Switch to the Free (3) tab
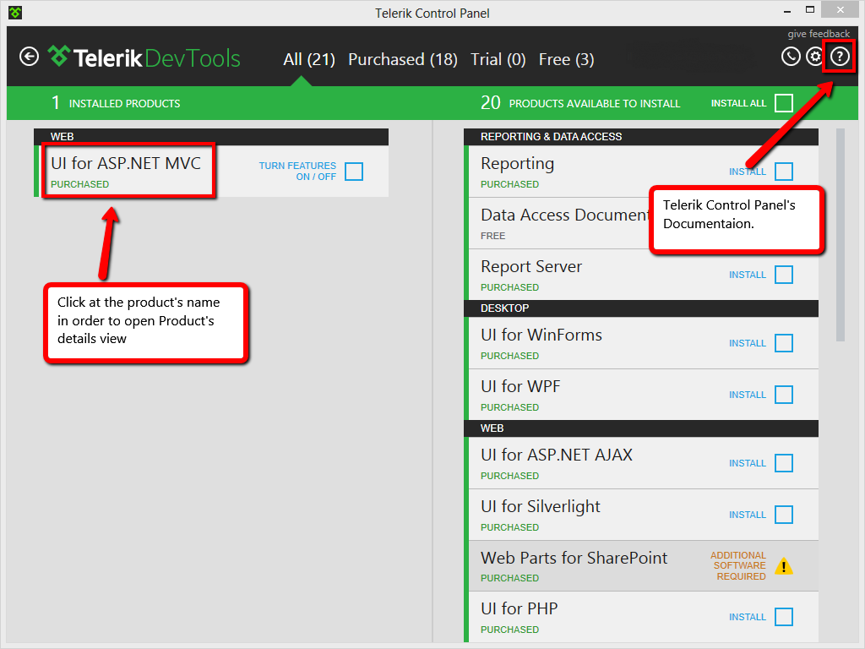The image size is (865, 649). click(x=566, y=59)
